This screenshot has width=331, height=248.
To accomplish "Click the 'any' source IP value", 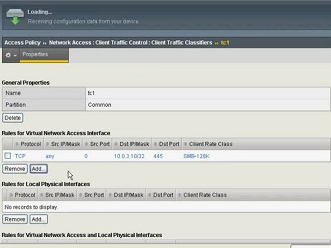I will tap(50, 156).
